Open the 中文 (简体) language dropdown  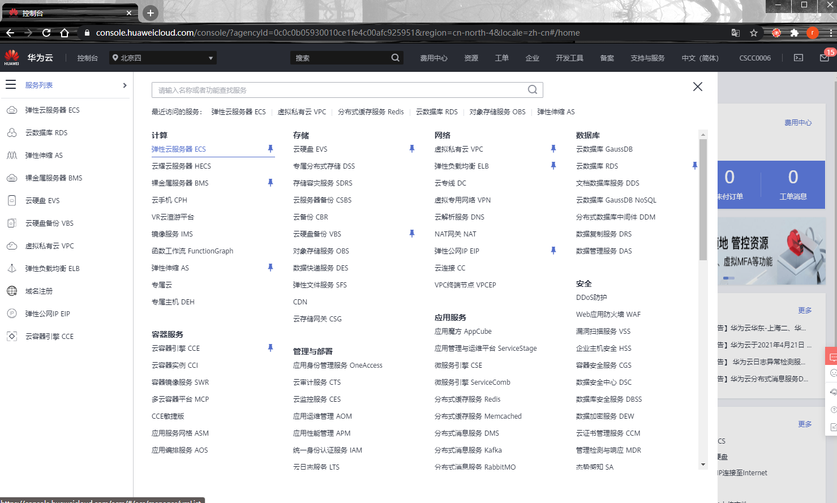700,58
